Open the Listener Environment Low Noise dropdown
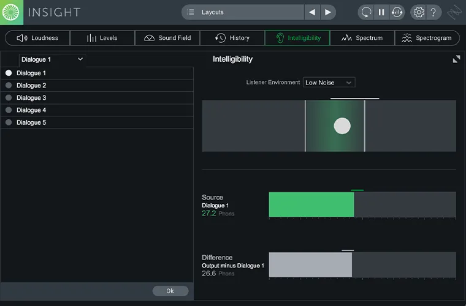 (329, 83)
